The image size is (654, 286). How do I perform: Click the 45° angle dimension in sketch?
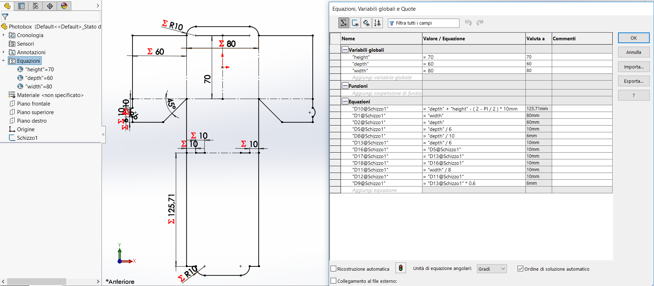(x=172, y=104)
